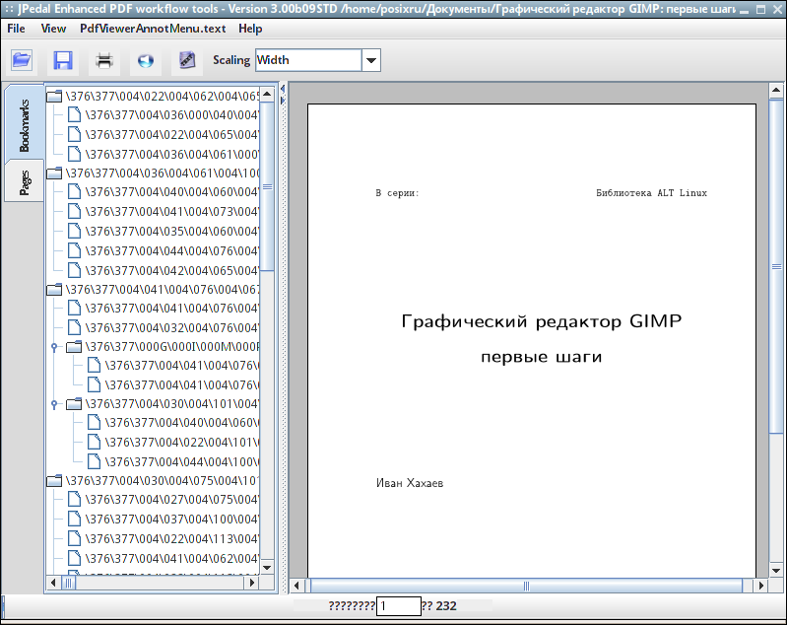The height and width of the screenshot is (625, 787).
Task: Select bookmark \004\042\004\065\004
Action: (171, 270)
